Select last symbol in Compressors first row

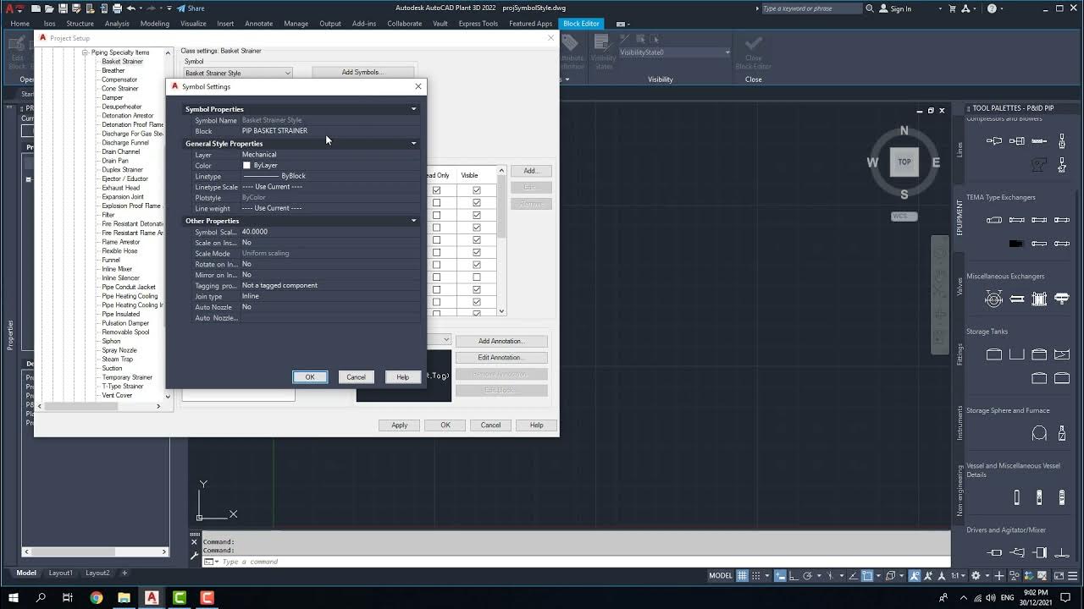(x=1062, y=140)
